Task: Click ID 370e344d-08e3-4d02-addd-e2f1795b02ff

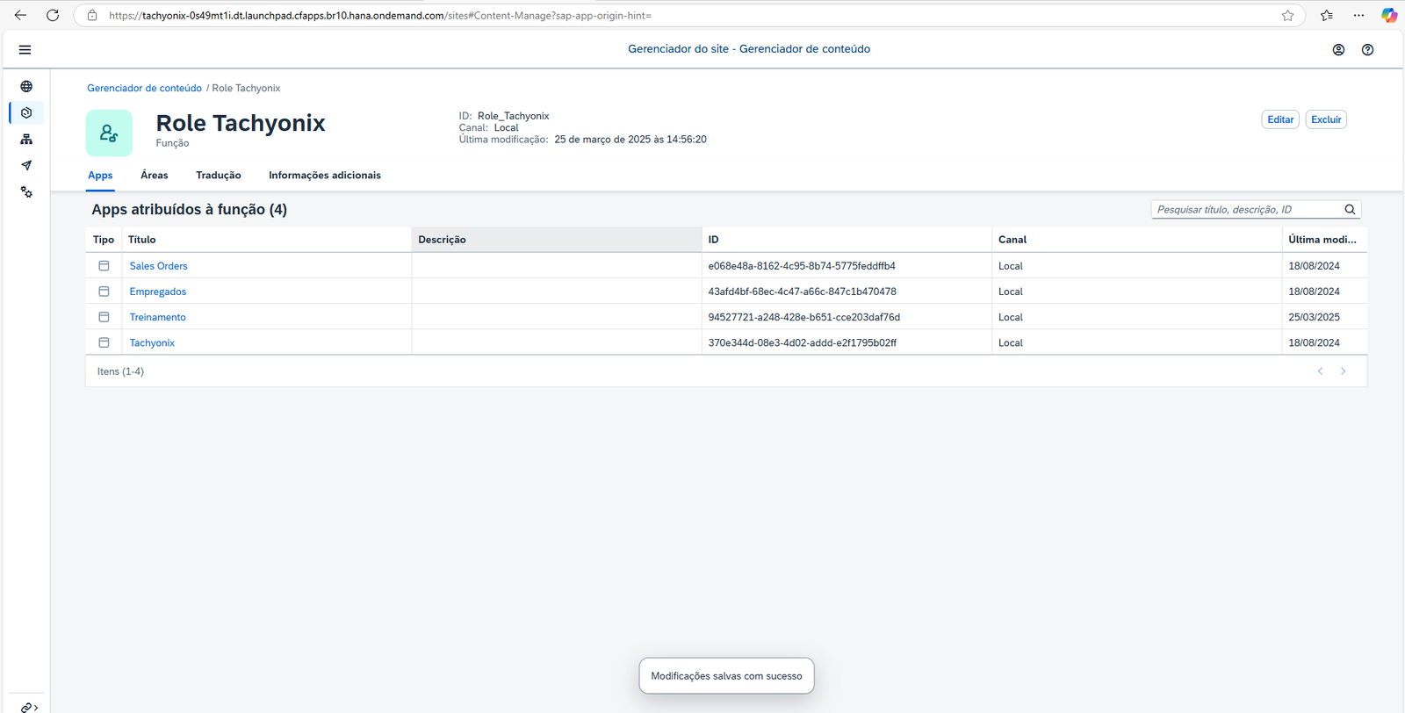Action: coord(803,342)
